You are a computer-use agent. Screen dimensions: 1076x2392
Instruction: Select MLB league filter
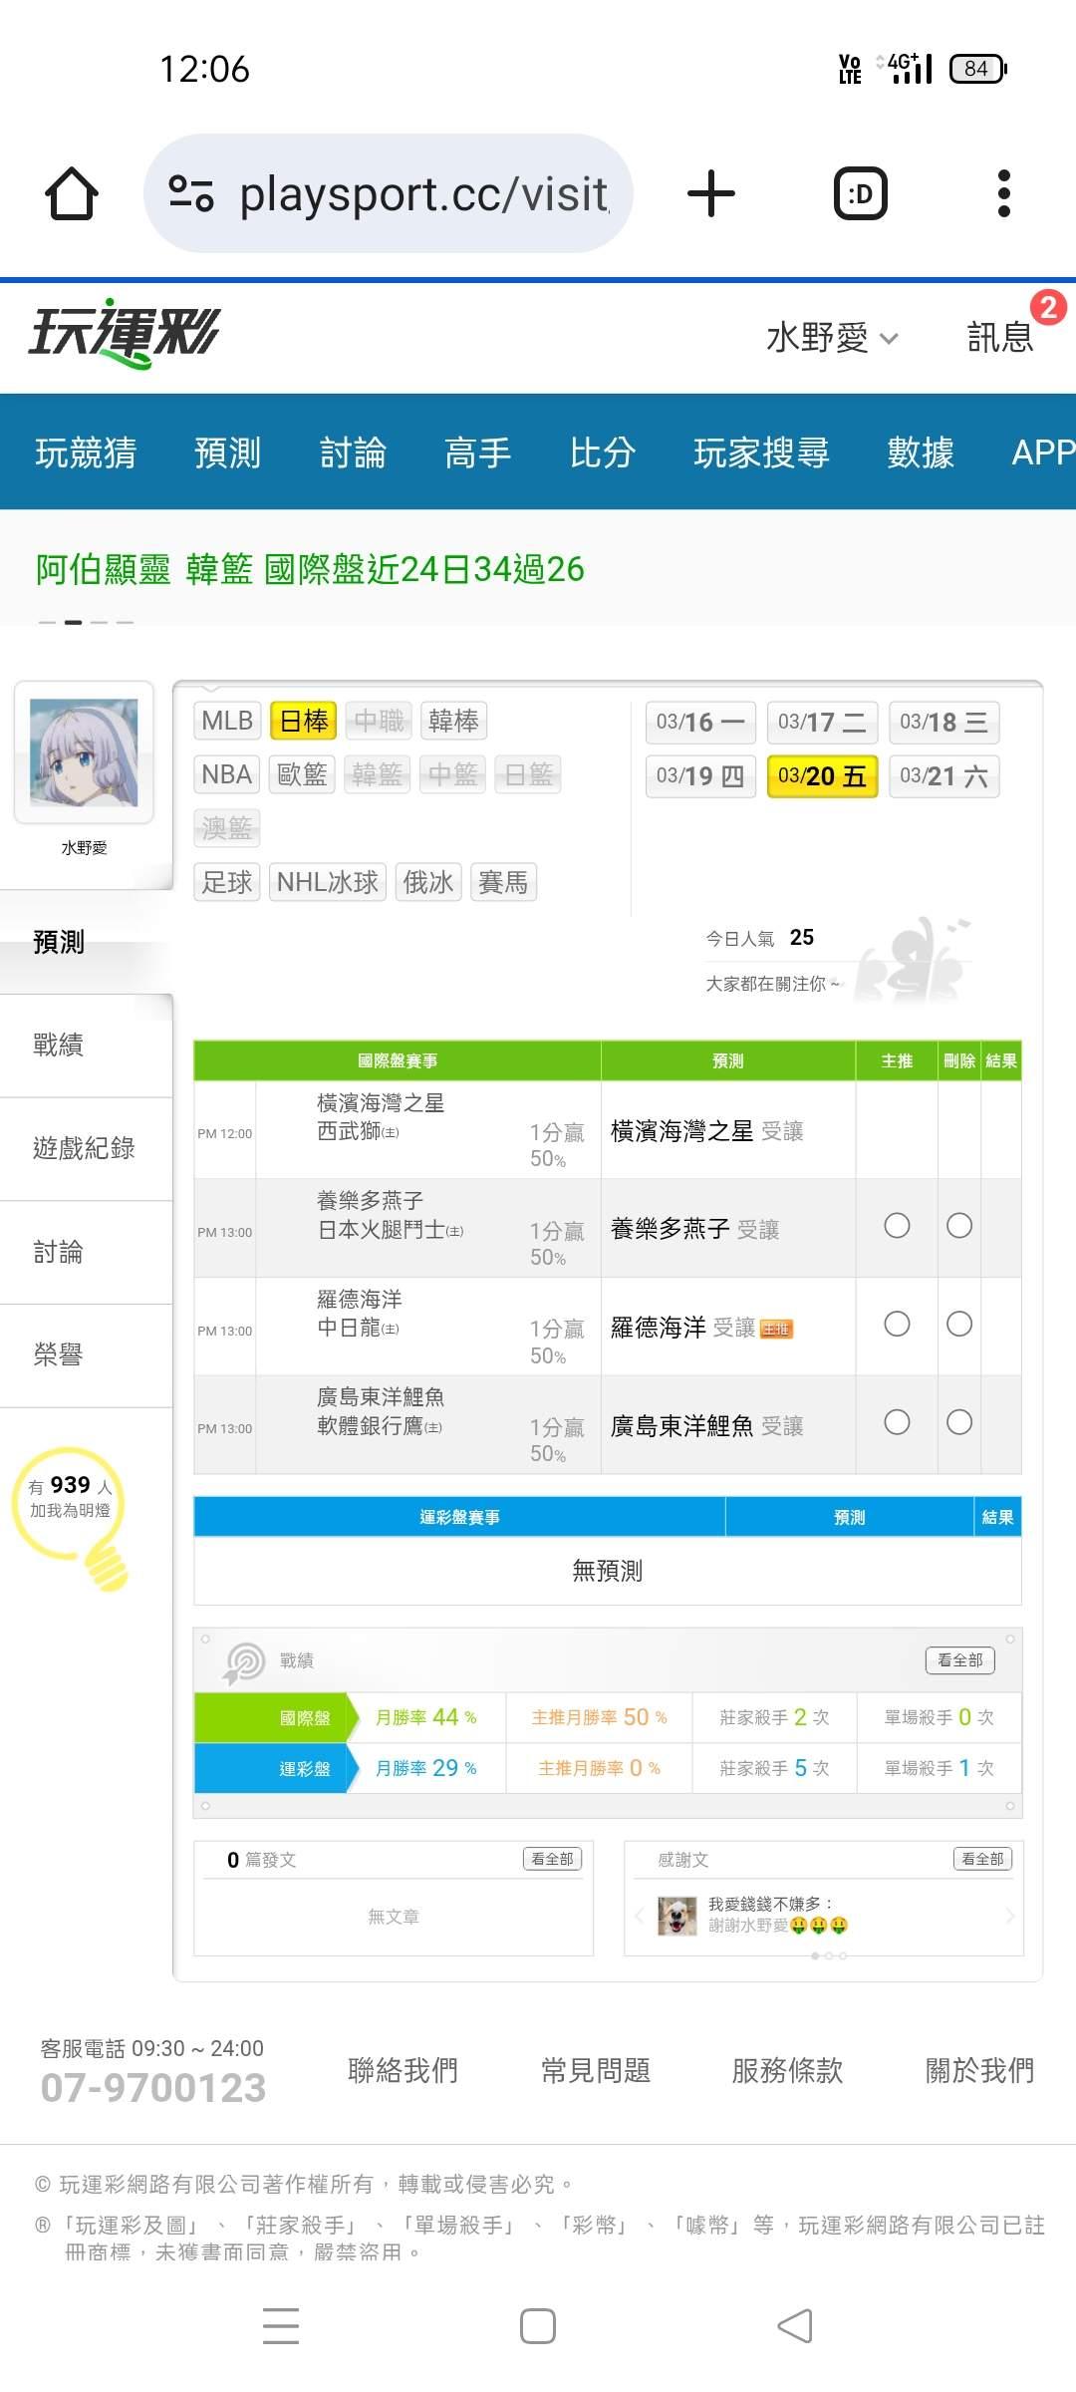coord(227,721)
